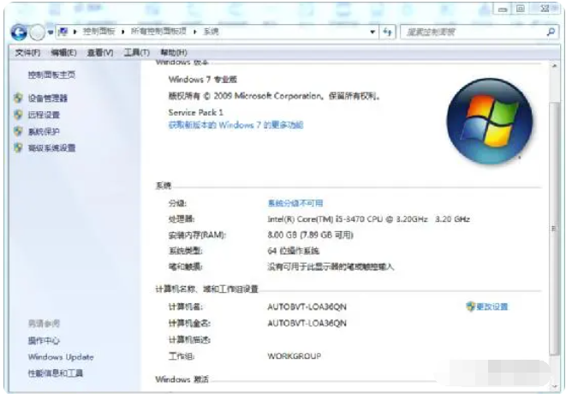Click the 系统分级不可用 rating link

(x=295, y=203)
